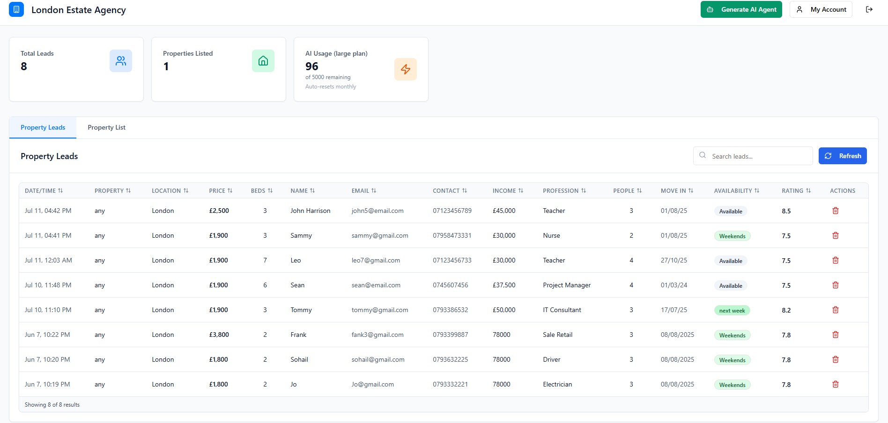This screenshot has height=423, width=888.
Task: Click the search magnifier icon
Action: coord(703,155)
